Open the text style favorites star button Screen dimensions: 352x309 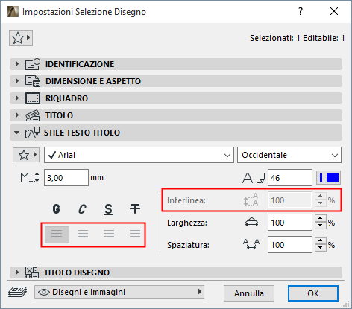[26, 155]
